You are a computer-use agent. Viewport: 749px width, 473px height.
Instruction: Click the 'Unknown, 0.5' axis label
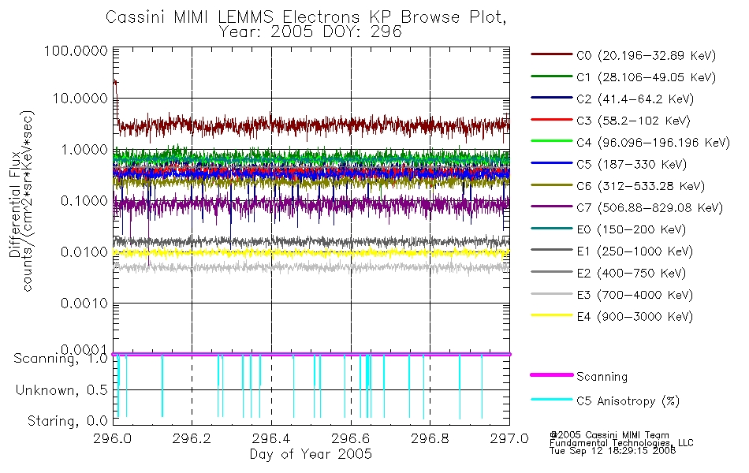coord(61,390)
